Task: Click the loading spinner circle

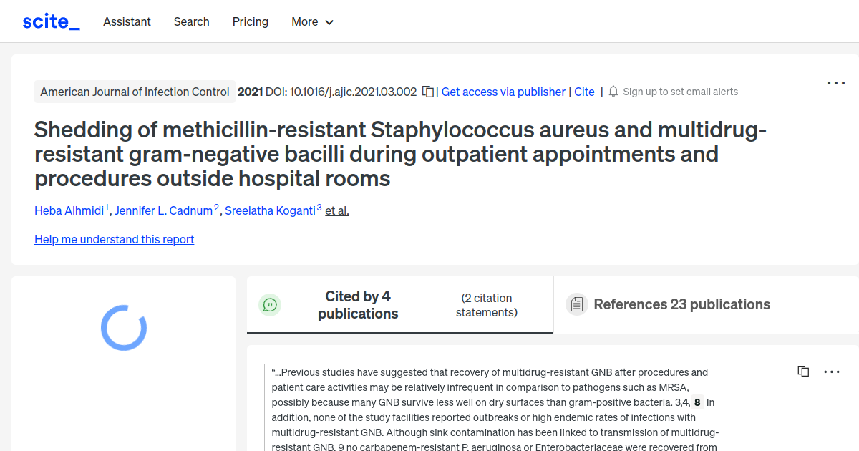Action: pos(122,327)
